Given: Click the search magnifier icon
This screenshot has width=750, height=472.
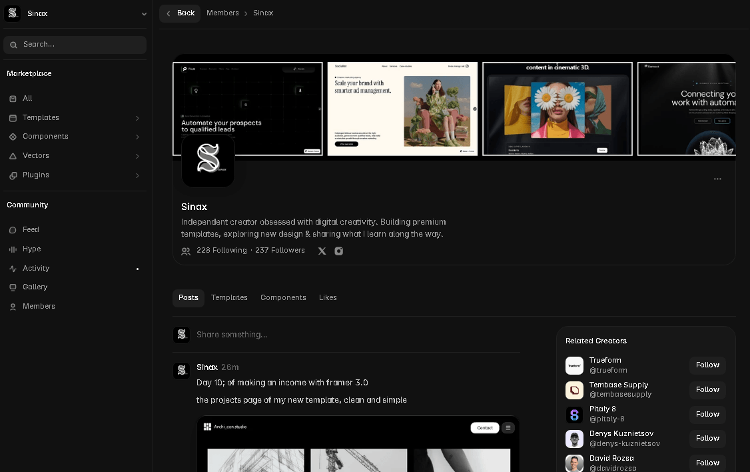Looking at the screenshot, I should click(x=13, y=45).
